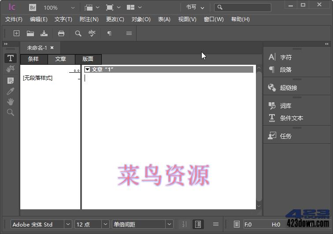Open Adobe Bridge via the Br icon
The image size is (333, 234).
coord(33,7)
